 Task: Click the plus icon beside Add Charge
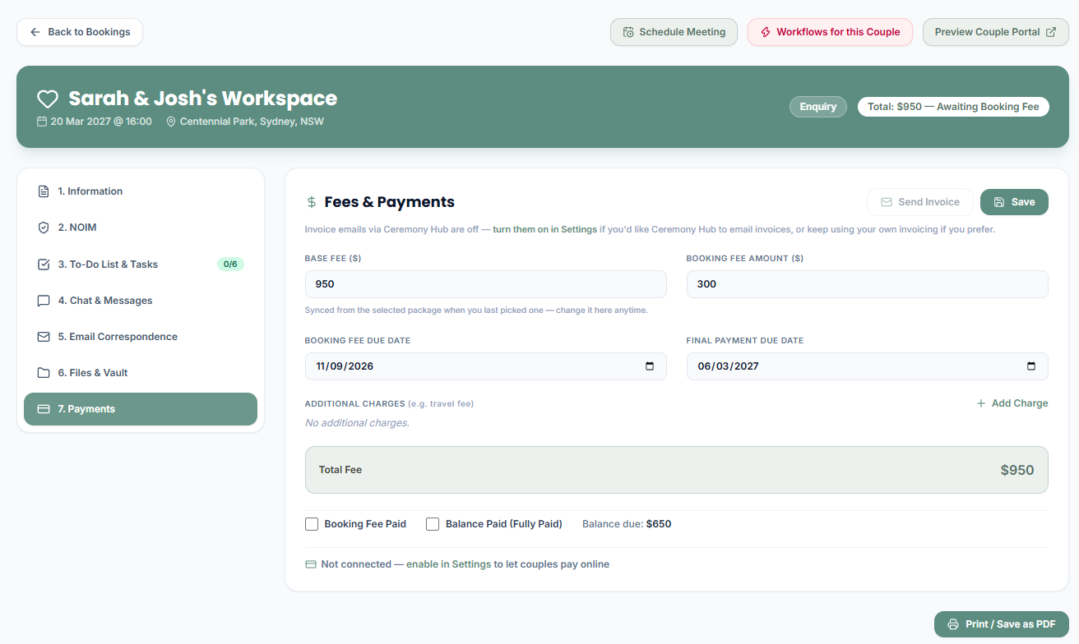(980, 403)
